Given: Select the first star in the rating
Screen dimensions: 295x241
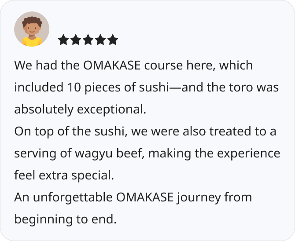Looking at the screenshot, I should coord(63,40).
